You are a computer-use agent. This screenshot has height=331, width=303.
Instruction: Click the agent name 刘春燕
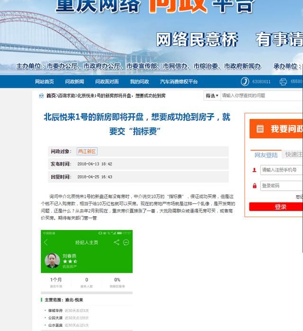[x=69, y=256]
